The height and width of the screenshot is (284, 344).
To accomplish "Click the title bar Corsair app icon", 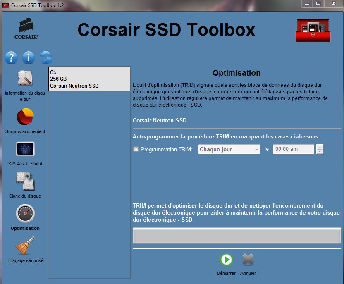I will (6, 5).
